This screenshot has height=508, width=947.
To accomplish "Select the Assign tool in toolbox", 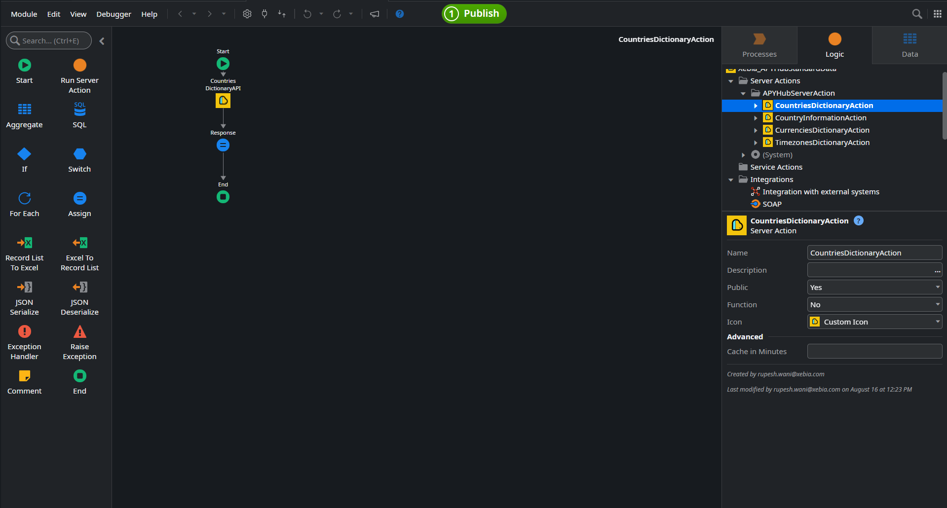I will 79,204.
